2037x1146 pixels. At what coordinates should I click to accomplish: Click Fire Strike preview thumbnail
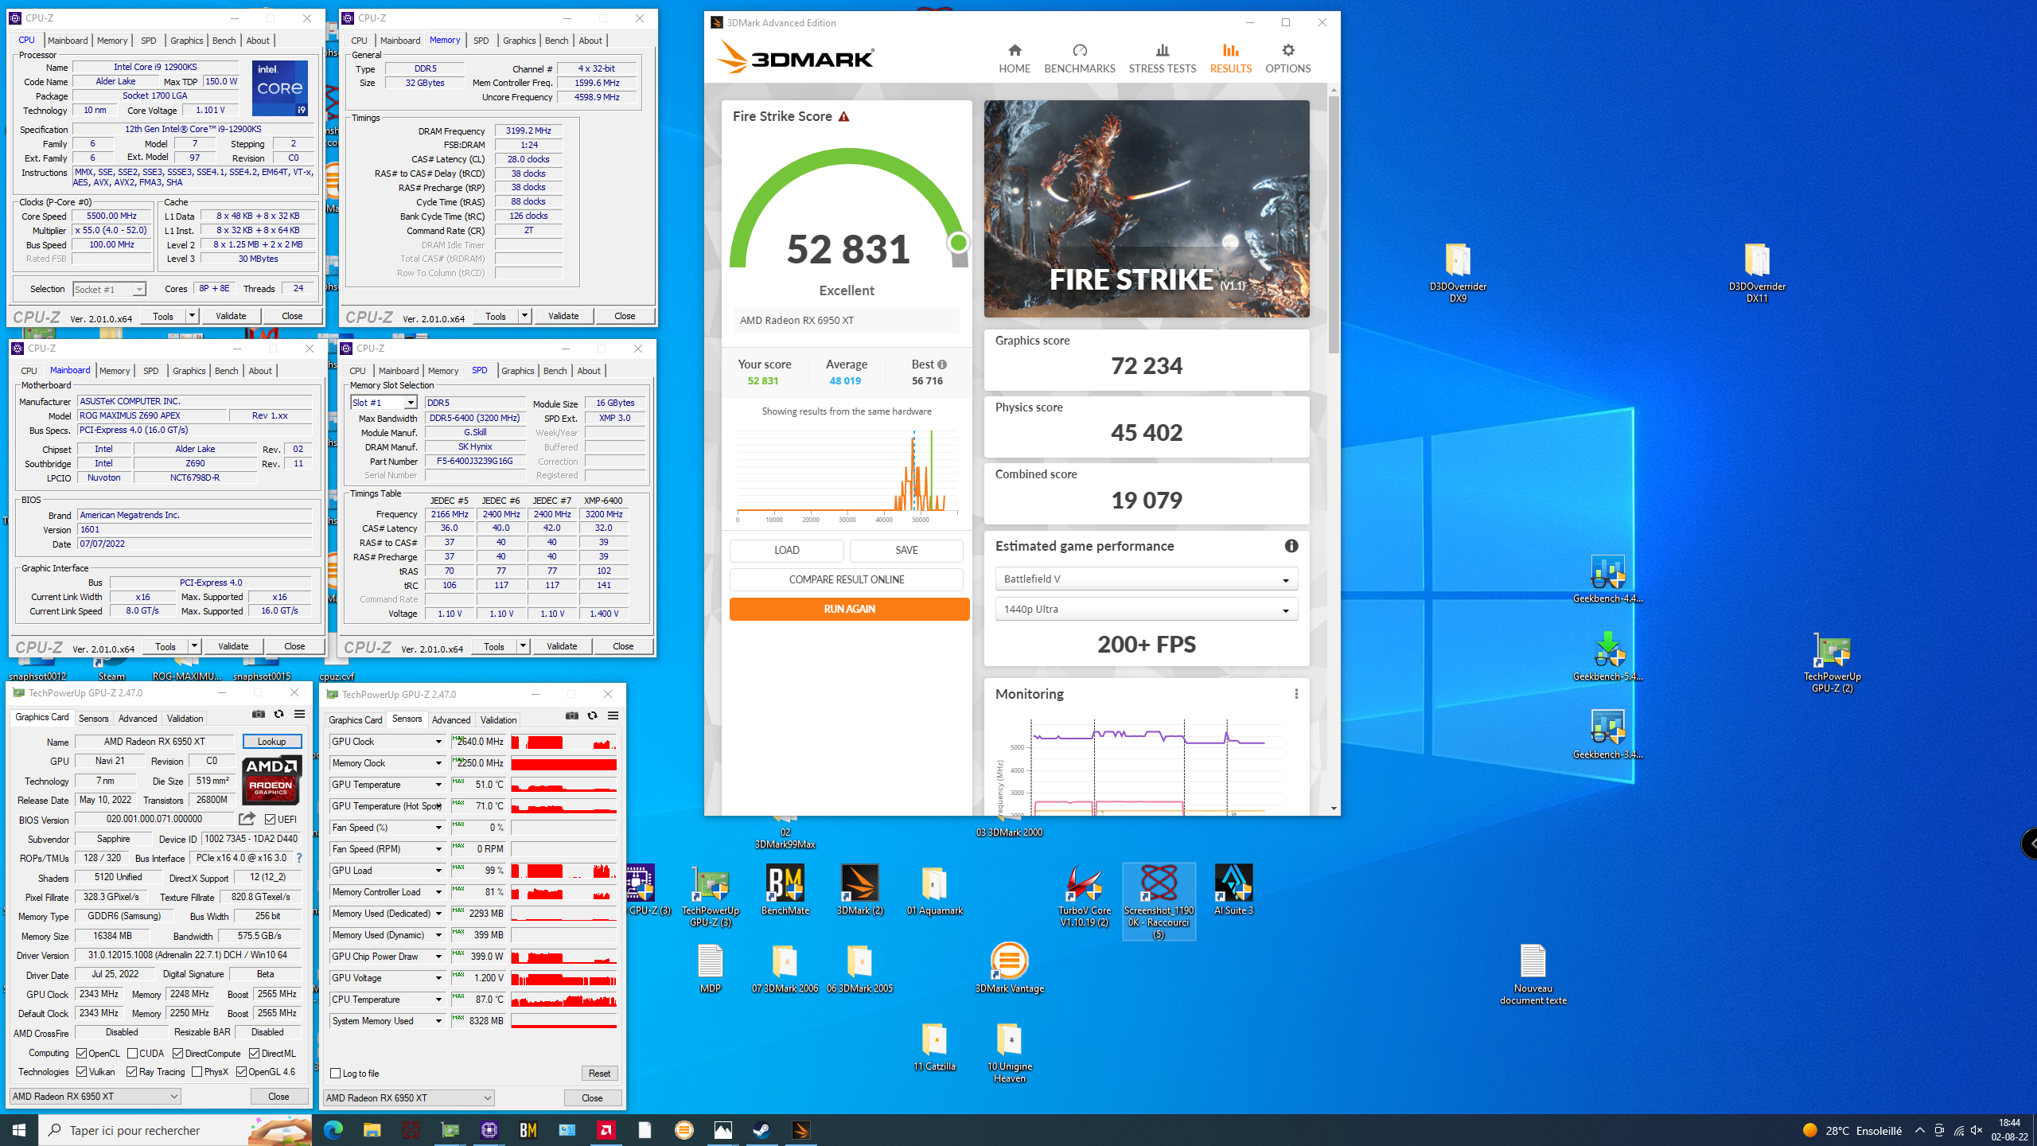pyautogui.click(x=1146, y=209)
